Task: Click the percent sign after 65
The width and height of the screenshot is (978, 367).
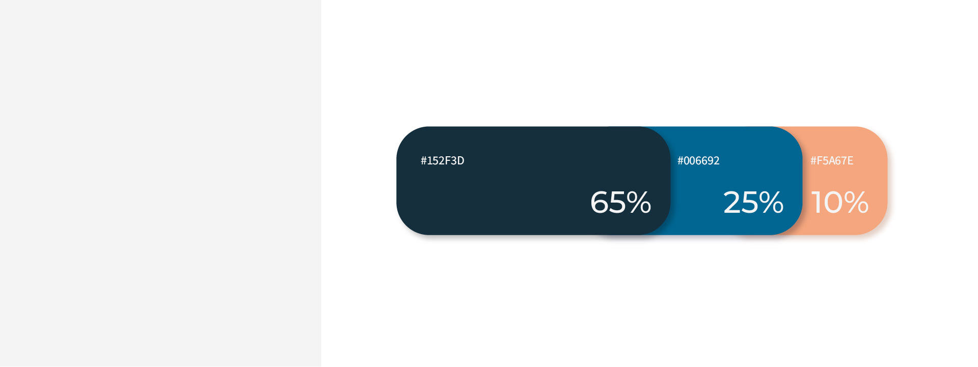Action: tap(639, 202)
